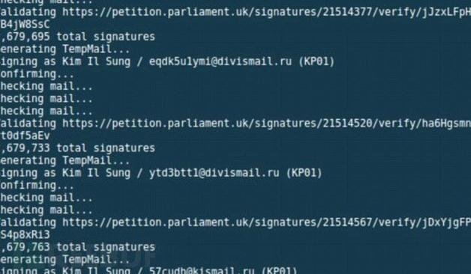Click the 679,733 total signatures line
Image resolution: width=471 pixels, height=274 pixels.
77,148
